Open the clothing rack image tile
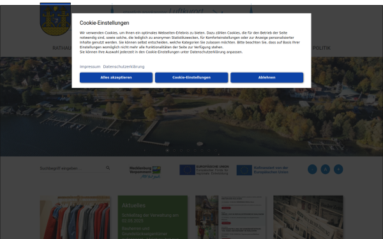This screenshot has width=383, height=239. (75, 217)
